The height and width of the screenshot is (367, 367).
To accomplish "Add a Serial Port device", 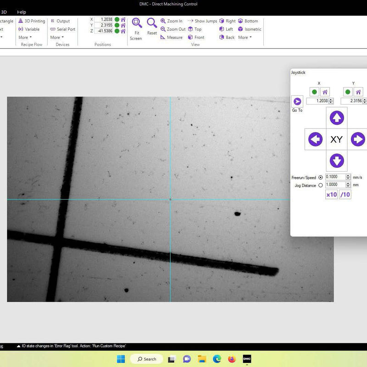I will (63, 29).
